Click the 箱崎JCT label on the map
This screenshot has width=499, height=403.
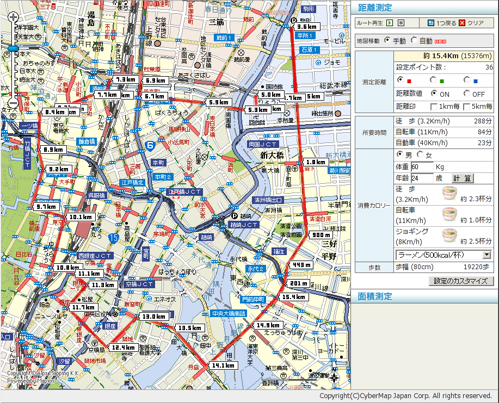[243, 225]
